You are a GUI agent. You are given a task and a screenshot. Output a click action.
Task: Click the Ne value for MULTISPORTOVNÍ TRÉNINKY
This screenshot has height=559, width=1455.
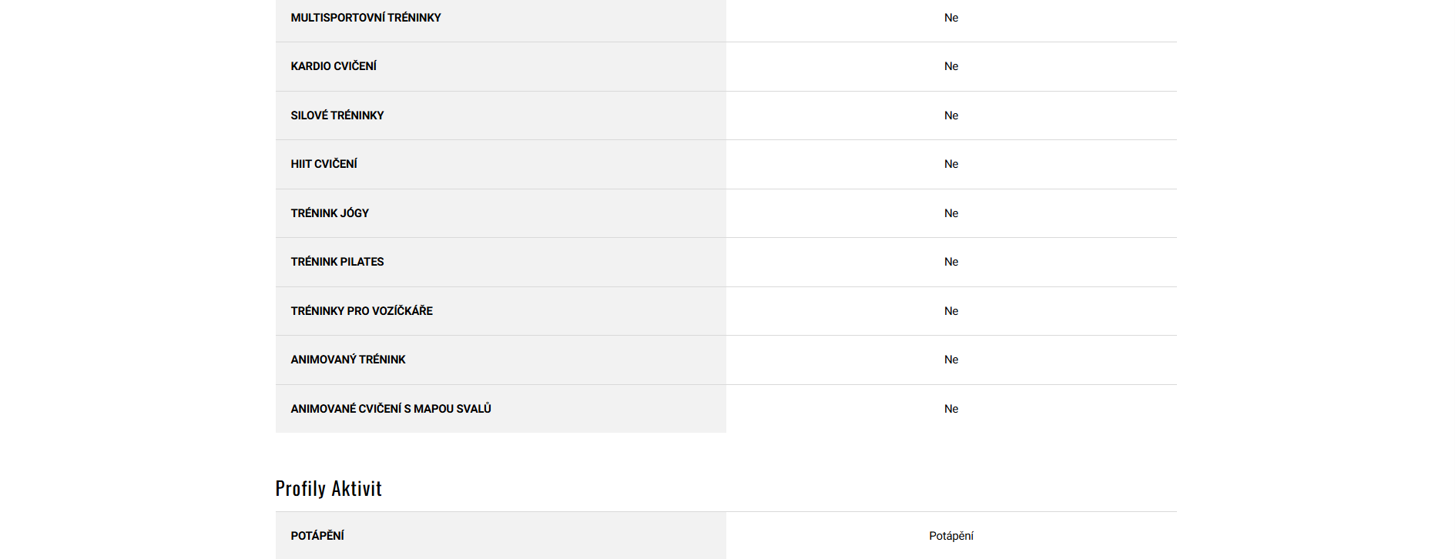pyautogui.click(x=951, y=18)
